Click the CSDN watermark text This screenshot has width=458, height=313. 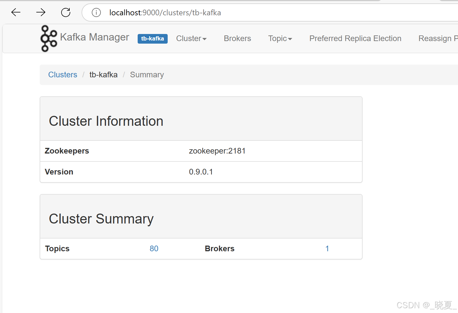coord(424,305)
